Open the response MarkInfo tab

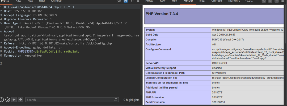pos(234,1)
